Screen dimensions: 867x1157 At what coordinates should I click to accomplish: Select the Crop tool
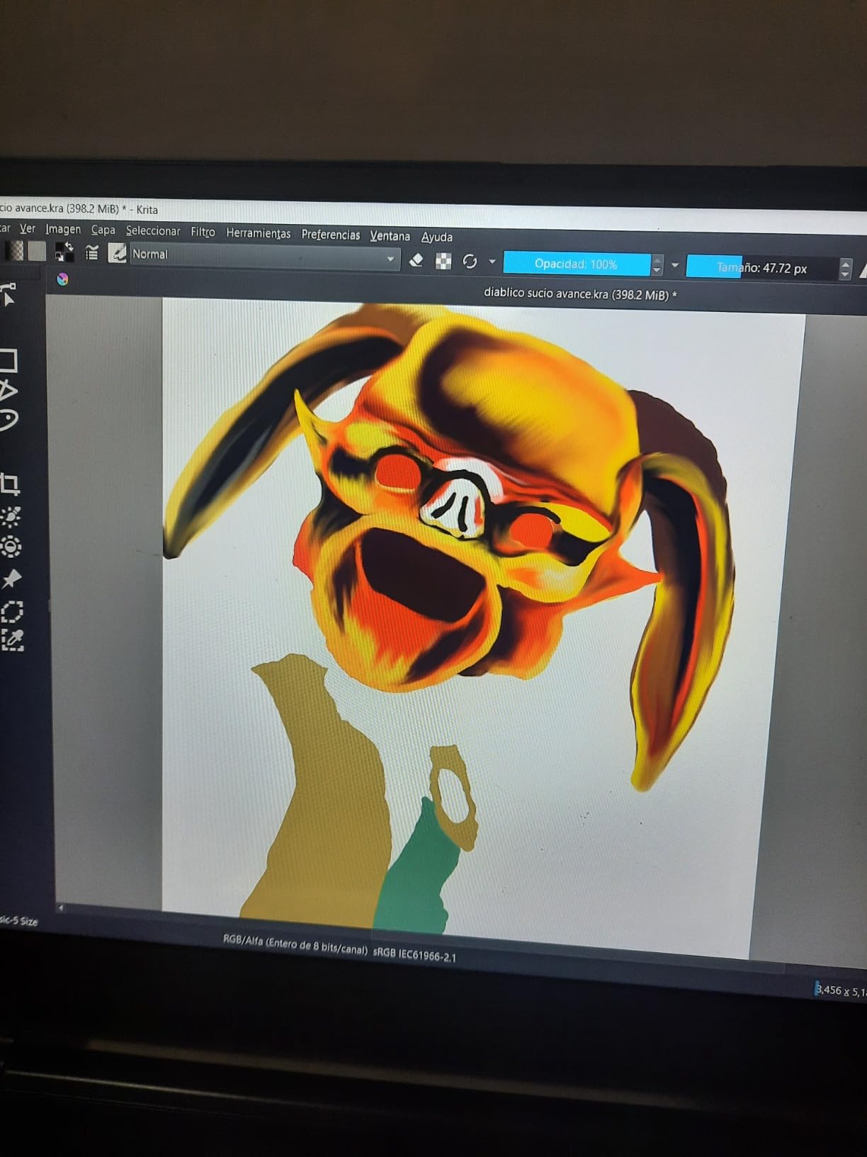click(9, 484)
